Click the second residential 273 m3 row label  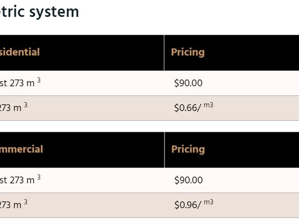point(14,107)
